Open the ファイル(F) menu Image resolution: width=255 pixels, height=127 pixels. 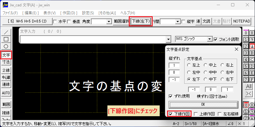(x=10, y=13)
